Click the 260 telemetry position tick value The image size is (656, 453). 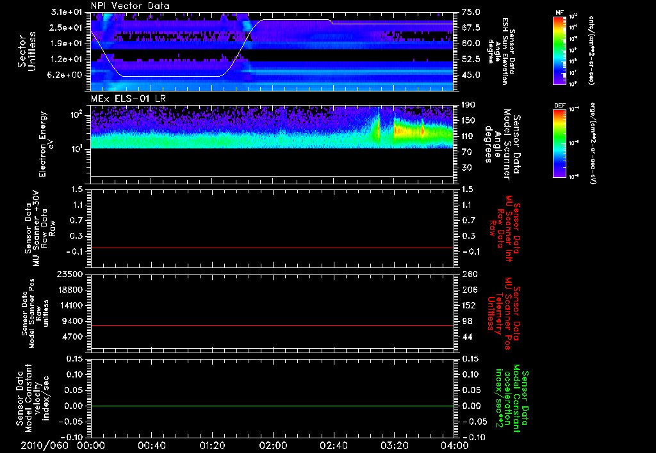click(469, 274)
